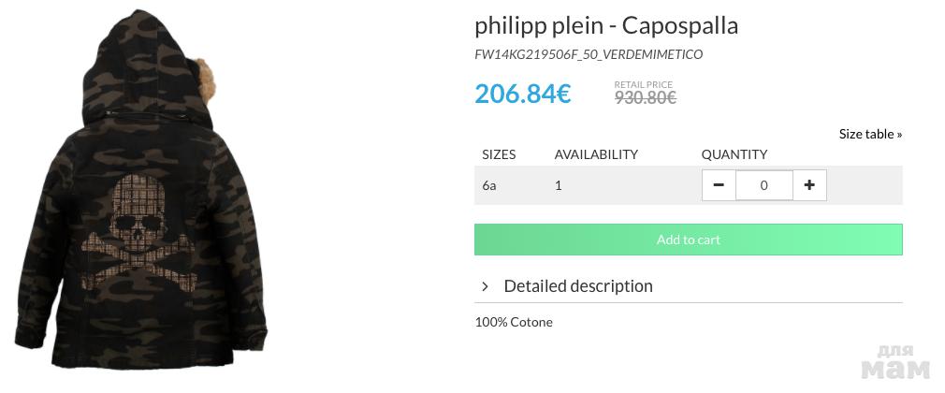Click the 100% Cotone composition text
Viewport: 945px width, 393px height.
pos(514,322)
